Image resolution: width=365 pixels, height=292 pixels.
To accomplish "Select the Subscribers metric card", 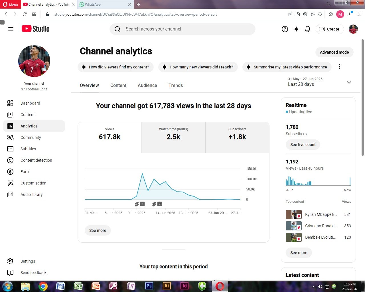I will coord(237,137).
